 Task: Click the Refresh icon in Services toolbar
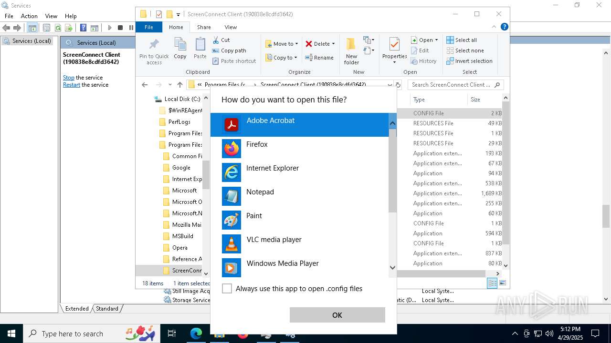(58, 28)
